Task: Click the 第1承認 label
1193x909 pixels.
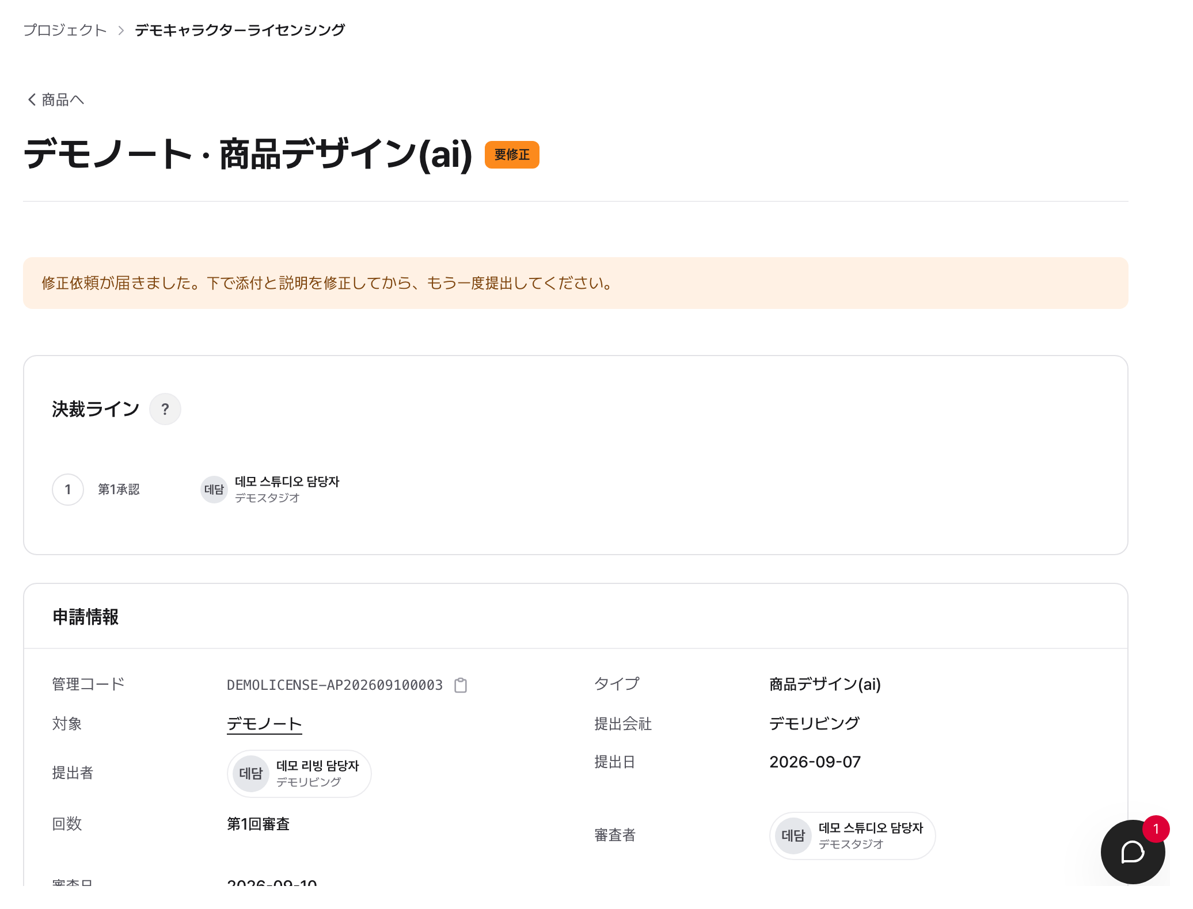Action: pyautogui.click(x=119, y=490)
